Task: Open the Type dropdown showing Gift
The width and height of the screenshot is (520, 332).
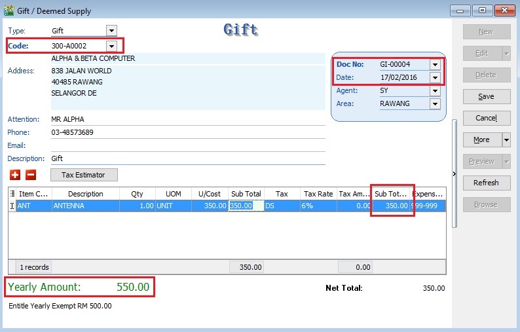Action: pyautogui.click(x=111, y=30)
